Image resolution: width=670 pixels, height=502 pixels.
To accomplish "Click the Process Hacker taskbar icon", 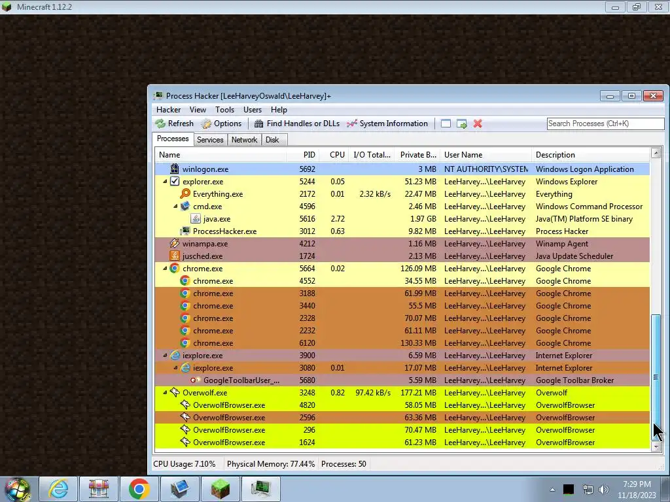I will click(x=260, y=489).
